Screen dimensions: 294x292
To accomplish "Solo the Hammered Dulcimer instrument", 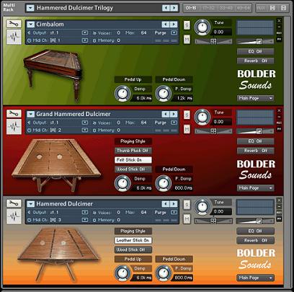I will coord(187,205).
